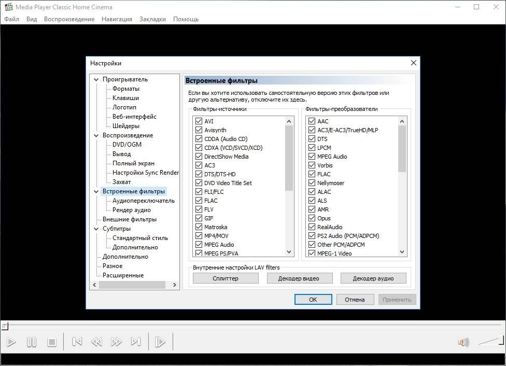
Task: Click the Отмена button
Action: pyautogui.click(x=355, y=300)
